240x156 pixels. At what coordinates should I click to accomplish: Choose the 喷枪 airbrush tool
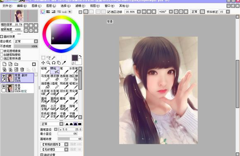[55, 70]
